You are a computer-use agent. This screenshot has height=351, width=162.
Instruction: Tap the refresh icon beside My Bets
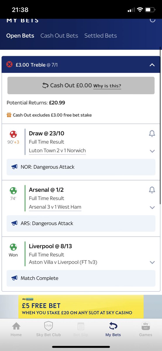[x=152, y=20]
